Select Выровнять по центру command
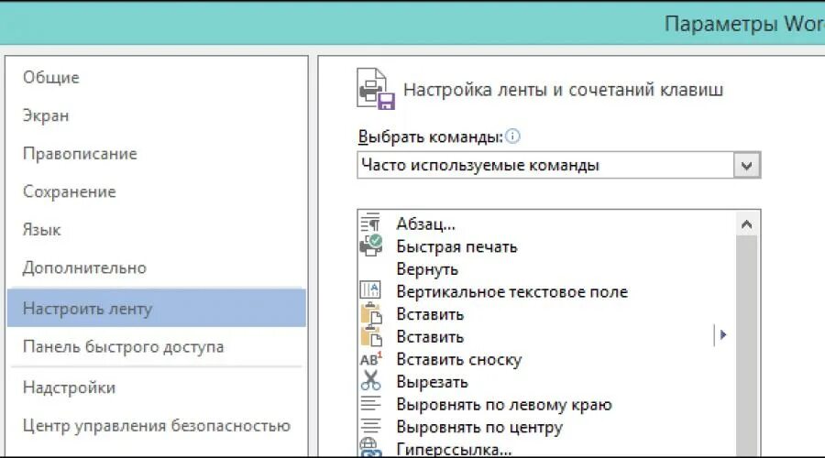The height and width of the screenshot is (458, 825). tap(479, 427)
